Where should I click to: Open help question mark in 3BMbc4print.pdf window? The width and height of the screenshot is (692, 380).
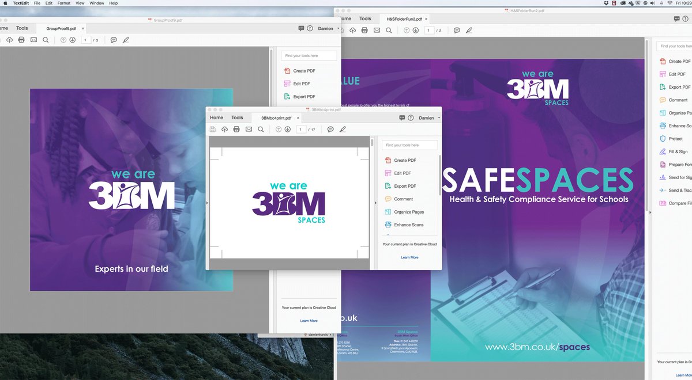coord(411,117)
